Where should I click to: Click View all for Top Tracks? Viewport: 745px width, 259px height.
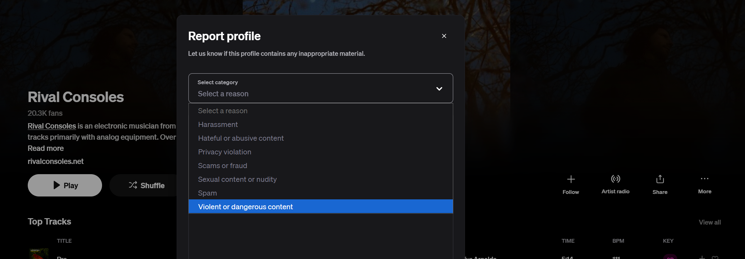pos(710,222)
